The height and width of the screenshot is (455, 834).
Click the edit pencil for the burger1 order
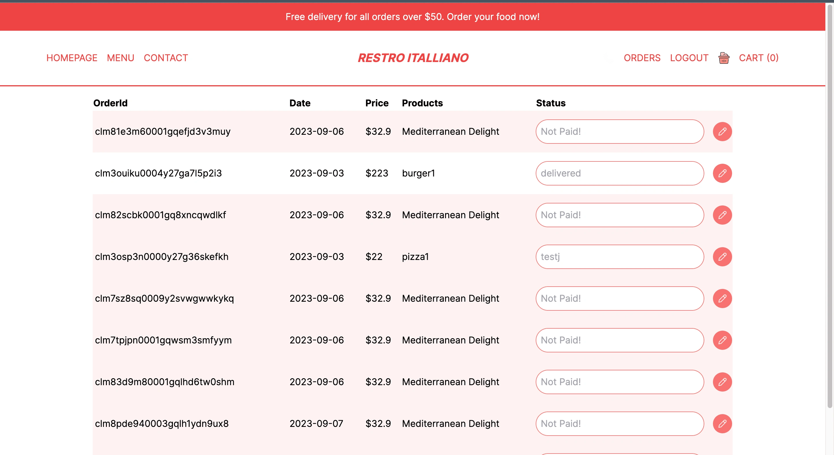coord(722,173)
